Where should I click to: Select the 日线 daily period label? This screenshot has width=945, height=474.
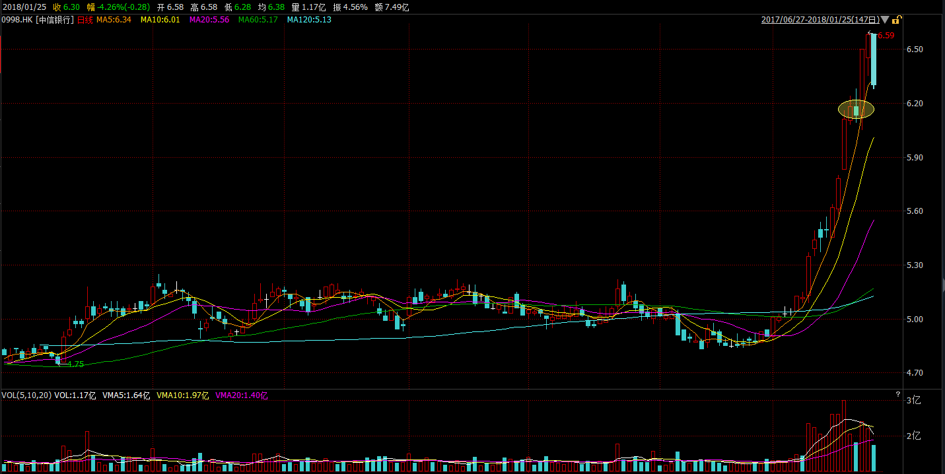point(85,20)
